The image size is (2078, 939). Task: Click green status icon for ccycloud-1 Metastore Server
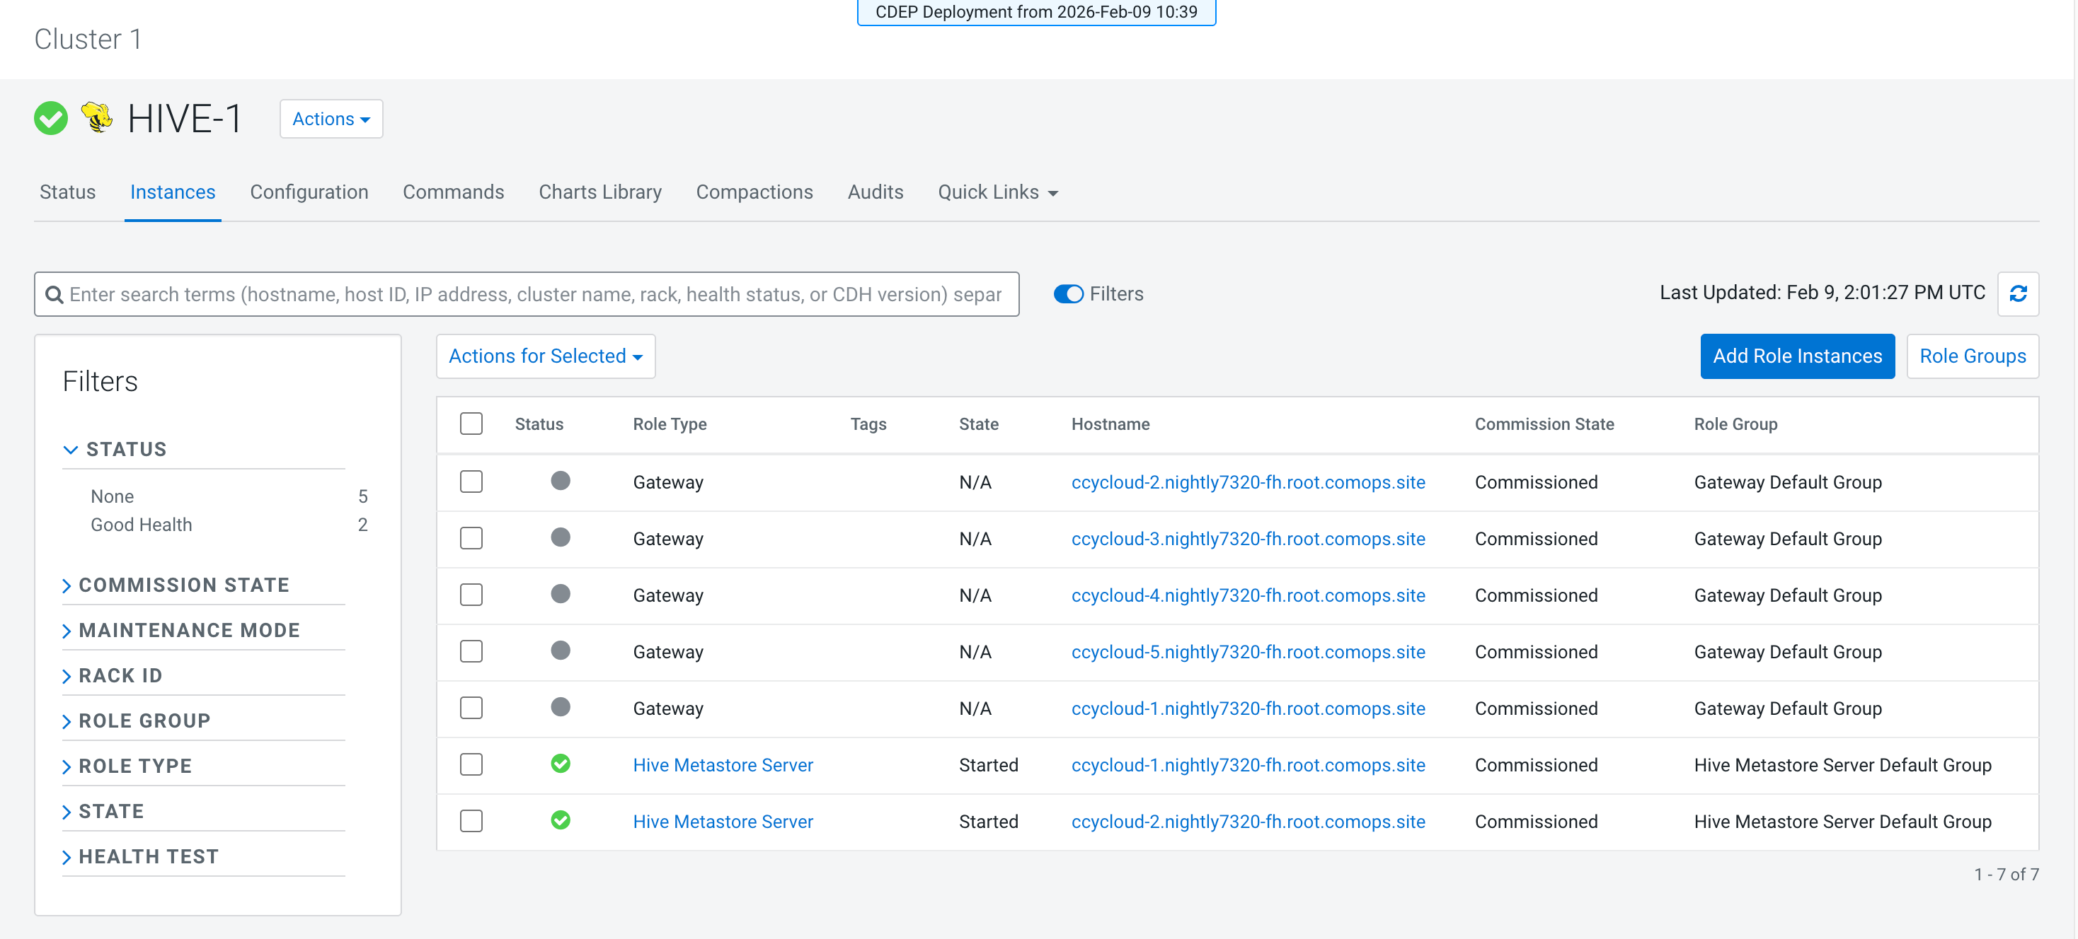[x=561, y=763]
